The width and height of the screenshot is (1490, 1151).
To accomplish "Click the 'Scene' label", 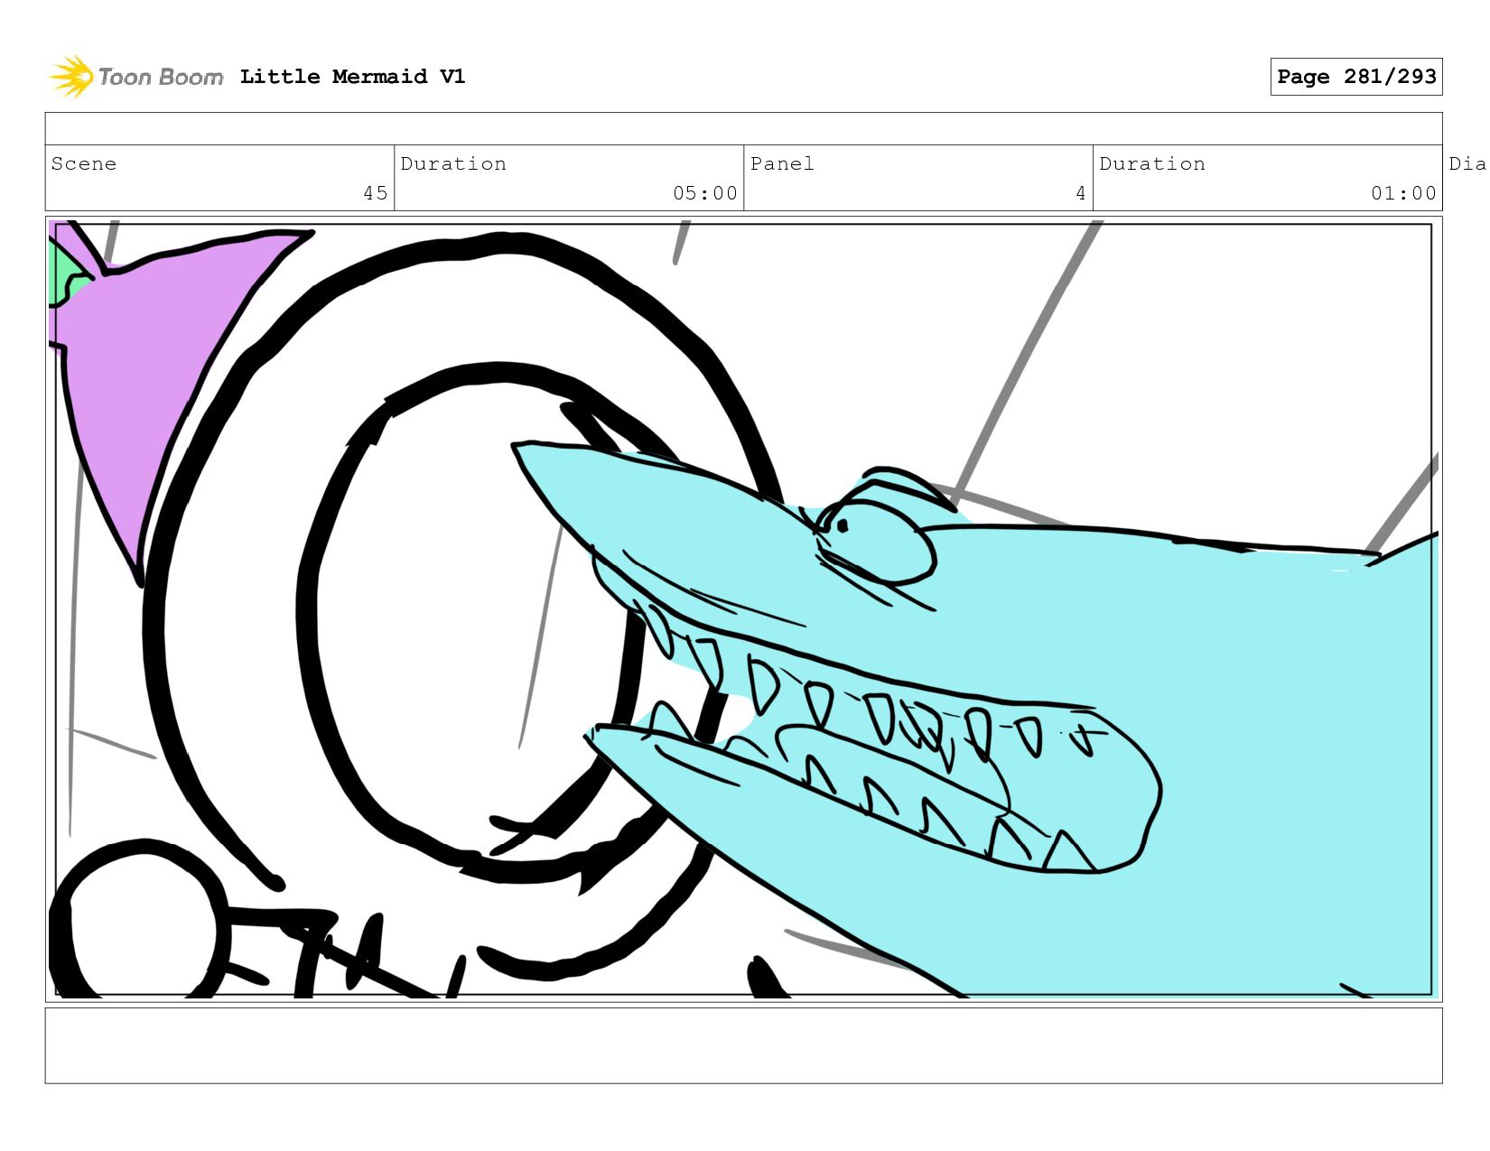I will 84,163.
